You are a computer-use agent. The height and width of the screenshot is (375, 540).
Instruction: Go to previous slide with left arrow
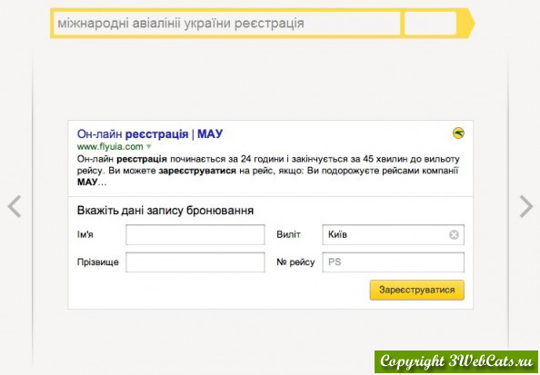coord(15,206)
